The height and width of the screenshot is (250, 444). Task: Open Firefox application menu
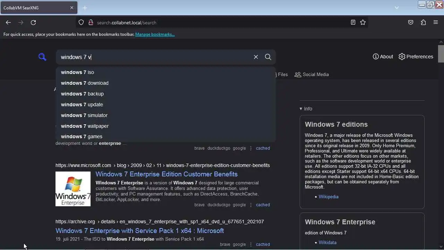click(x=436, y=23)
